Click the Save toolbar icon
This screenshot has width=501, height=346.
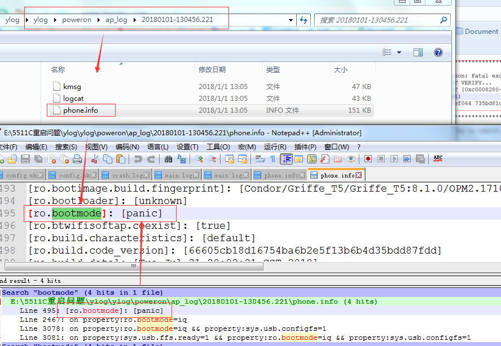pyautogui.click(x=25, y=159)
